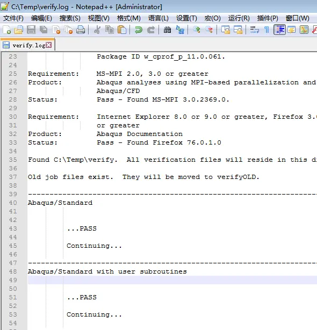
Task: Click 'Continuing...' on line 45
Action: 94,246
